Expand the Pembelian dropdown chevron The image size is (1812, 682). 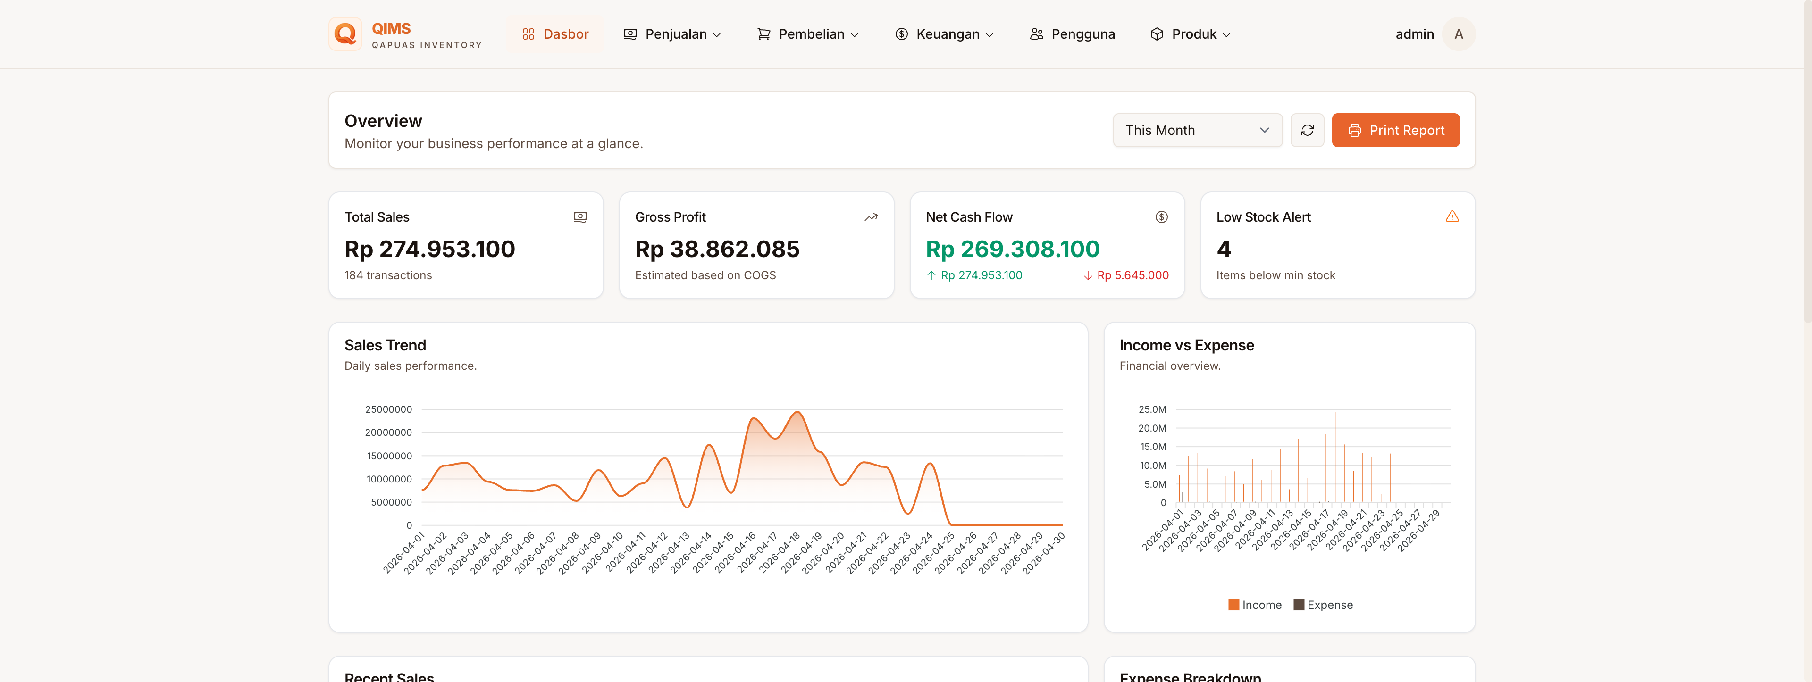click(854, 34)
